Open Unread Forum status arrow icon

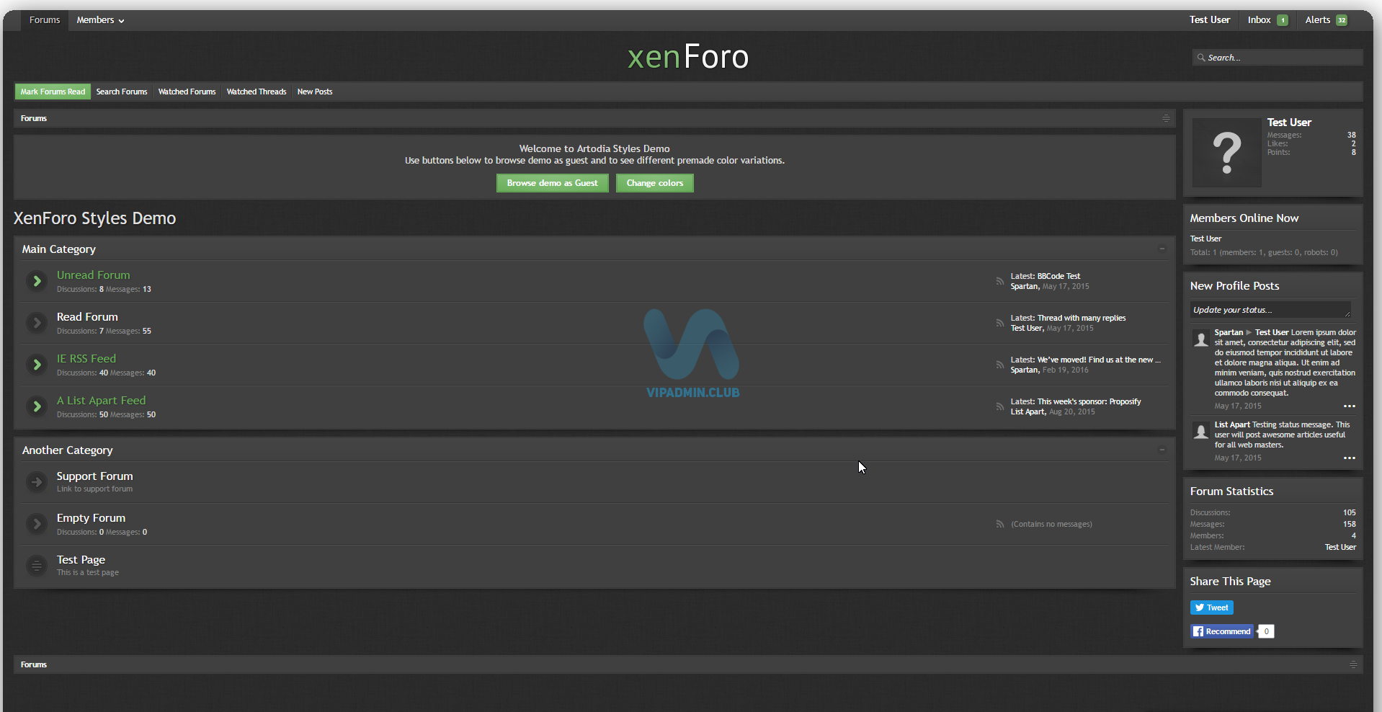37,281
